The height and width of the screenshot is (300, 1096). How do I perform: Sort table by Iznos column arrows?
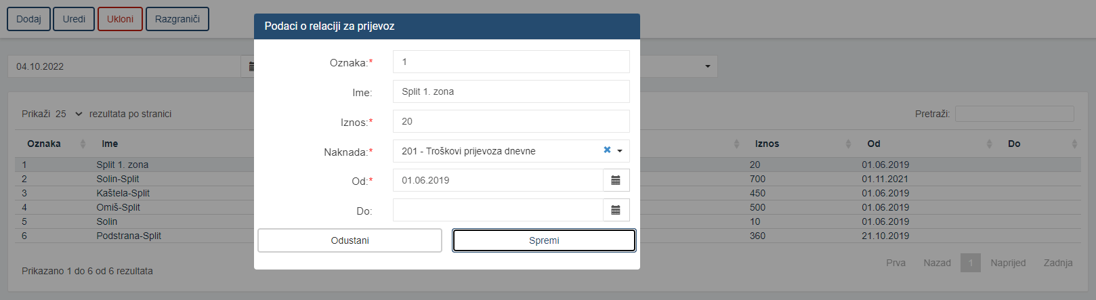coord(848,144)
